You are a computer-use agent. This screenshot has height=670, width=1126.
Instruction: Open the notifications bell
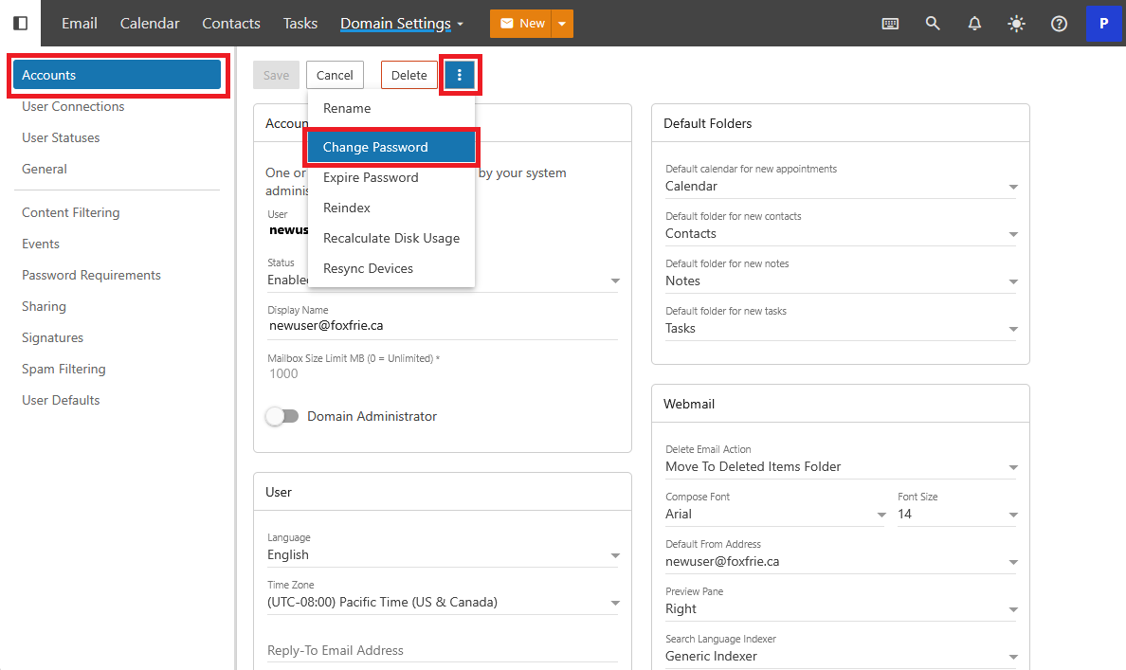pyautogui.click(x=974, y=24)
